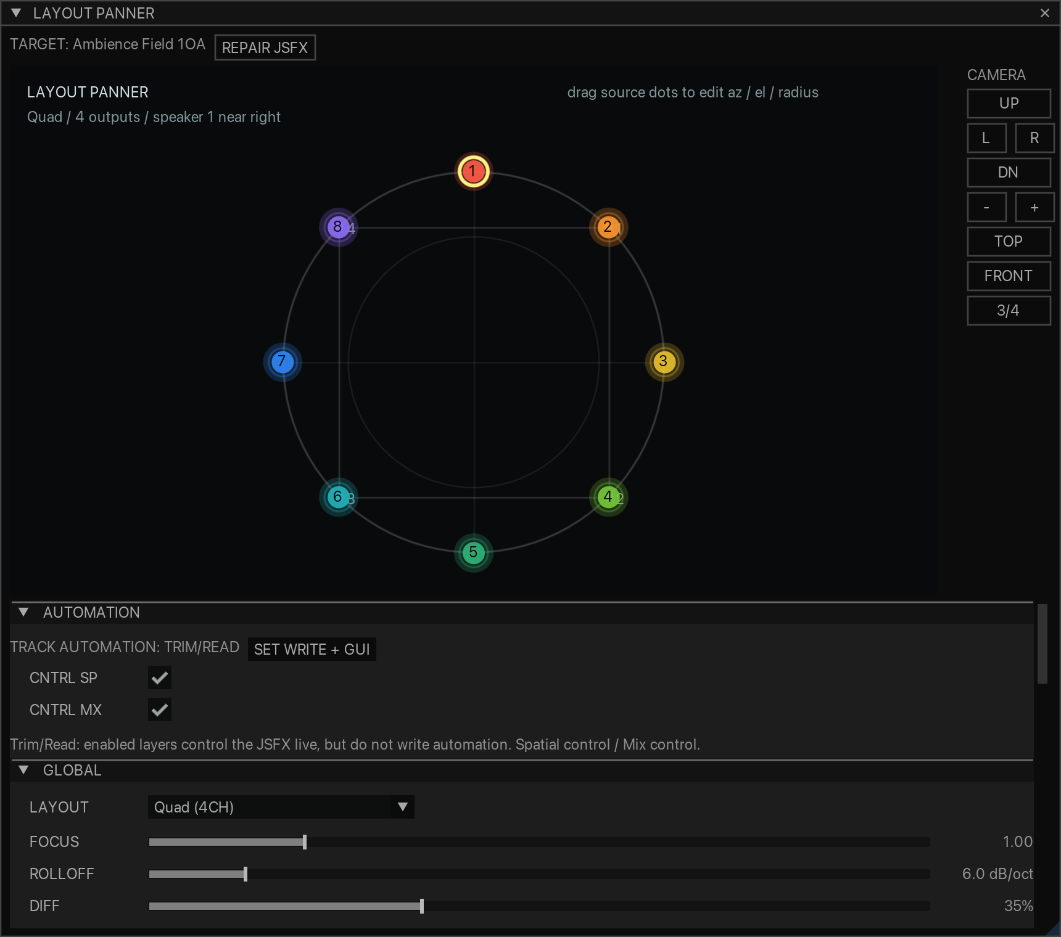Click the FOCUS slider handle

coord(305,841)
